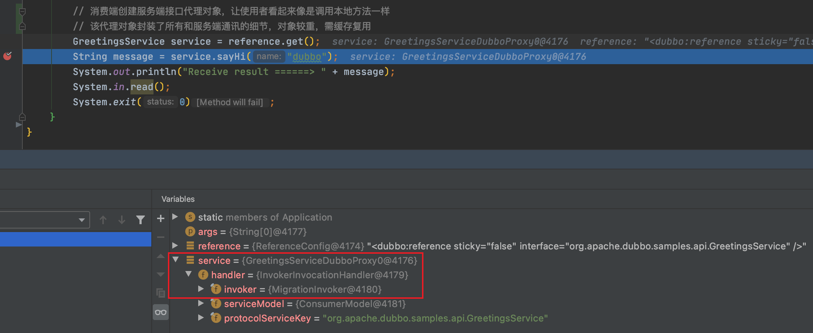This screenshot has width=813, height=333.
Task: Click the fold marker beside the second comment line
Action: pyautogui.click(x=22, y=26)
